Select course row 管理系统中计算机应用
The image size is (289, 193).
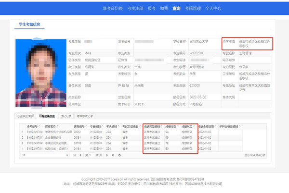pyautogui.click(x=131, y=132)
